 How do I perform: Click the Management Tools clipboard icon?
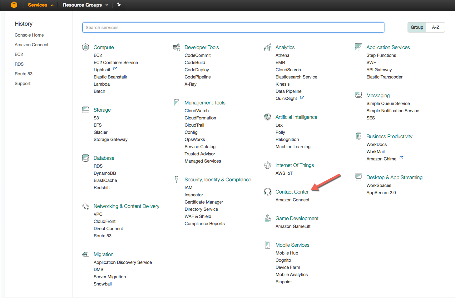[x=176, y=103]
